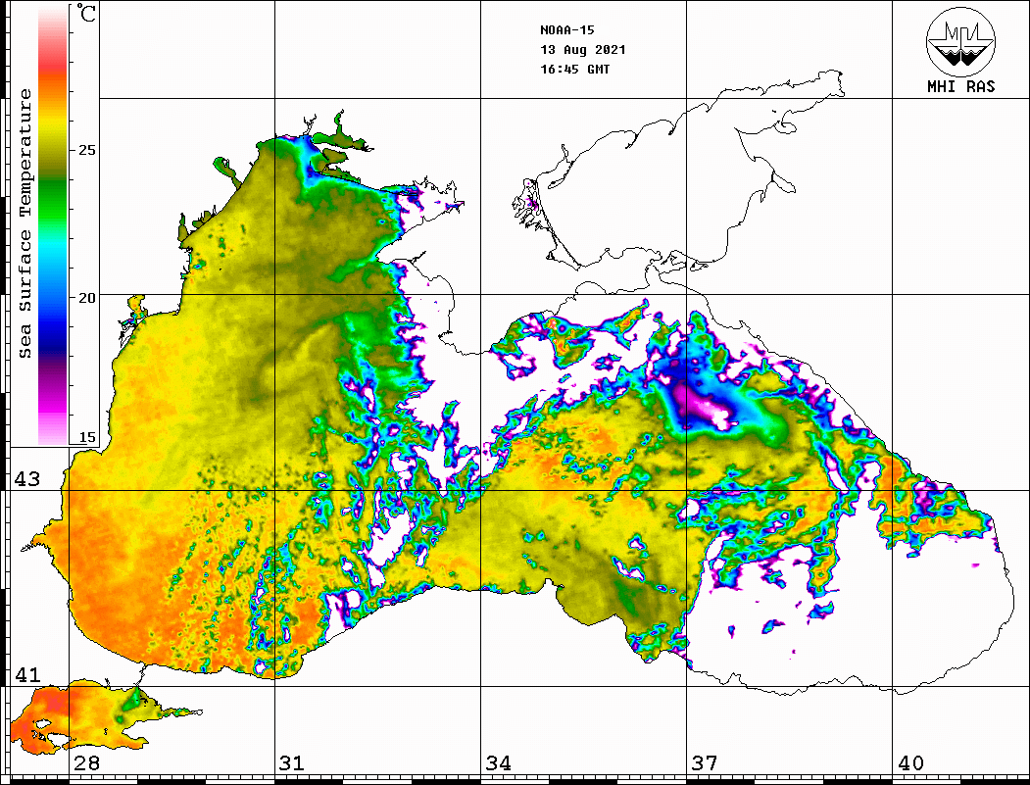Screen dimensions: 1030x785
Task: Click the "16:45 GMT" time text
Action: pyautogui.click(x=574, y=69)
